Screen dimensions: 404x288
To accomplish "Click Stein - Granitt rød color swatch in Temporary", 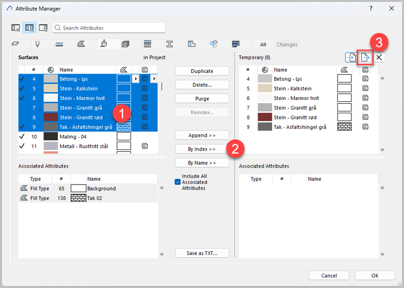I will click(265, 117).
